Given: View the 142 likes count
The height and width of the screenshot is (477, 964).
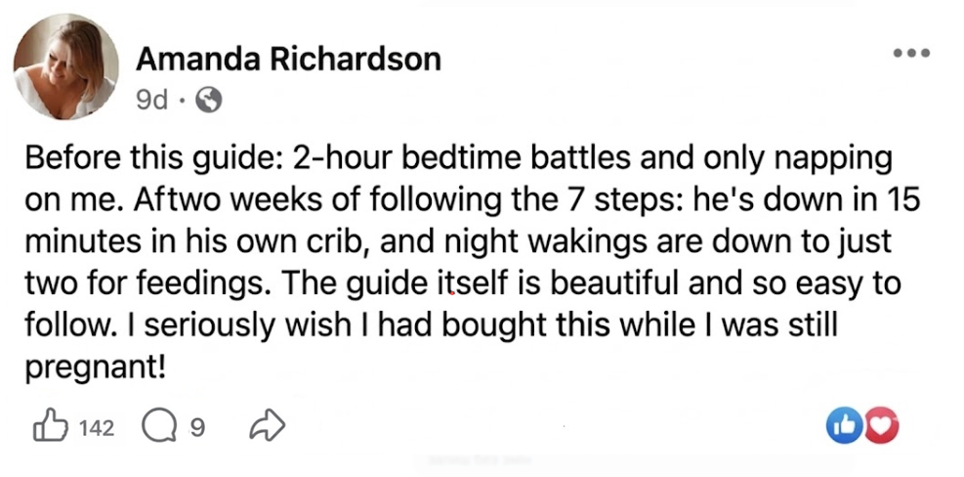Looking at the screenshot, I should 98,427.
